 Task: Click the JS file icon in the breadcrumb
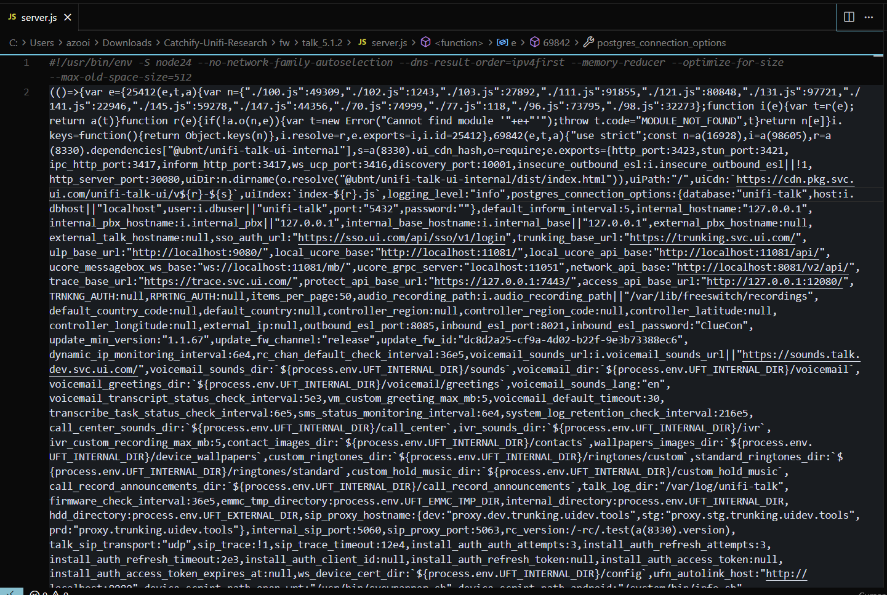(363, 42)
